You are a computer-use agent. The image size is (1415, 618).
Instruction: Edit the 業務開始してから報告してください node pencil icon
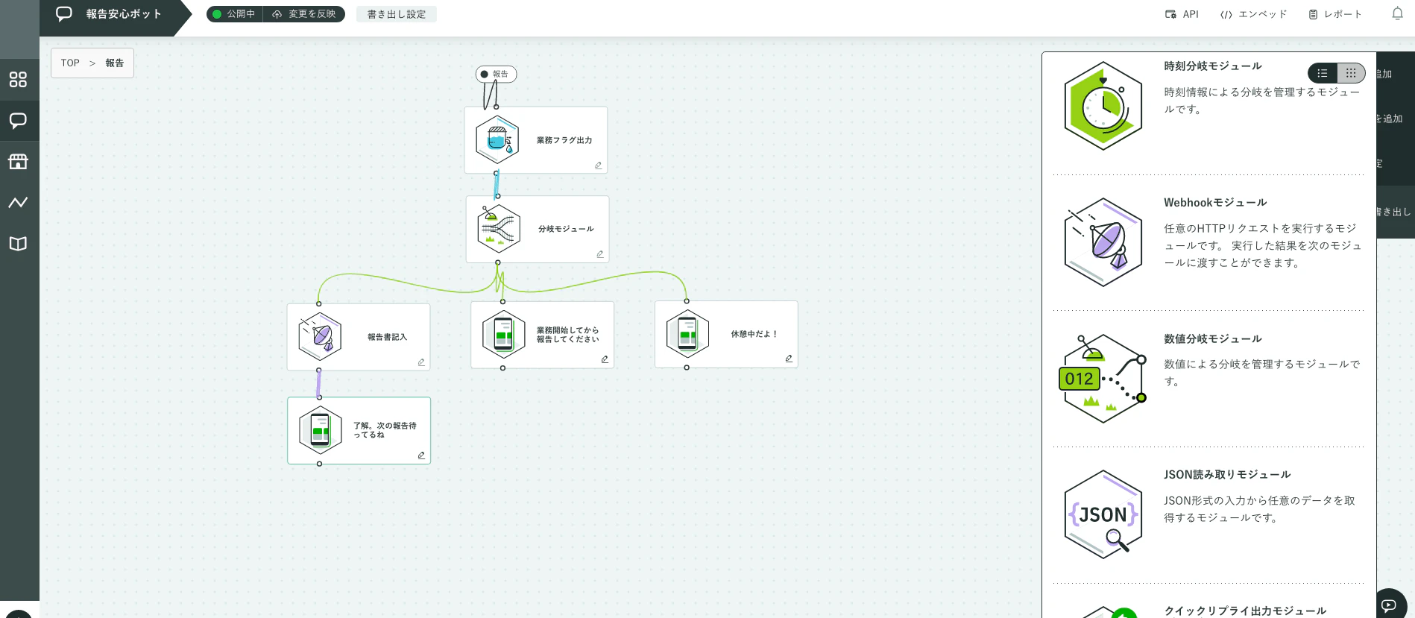[x=605, y=359]
